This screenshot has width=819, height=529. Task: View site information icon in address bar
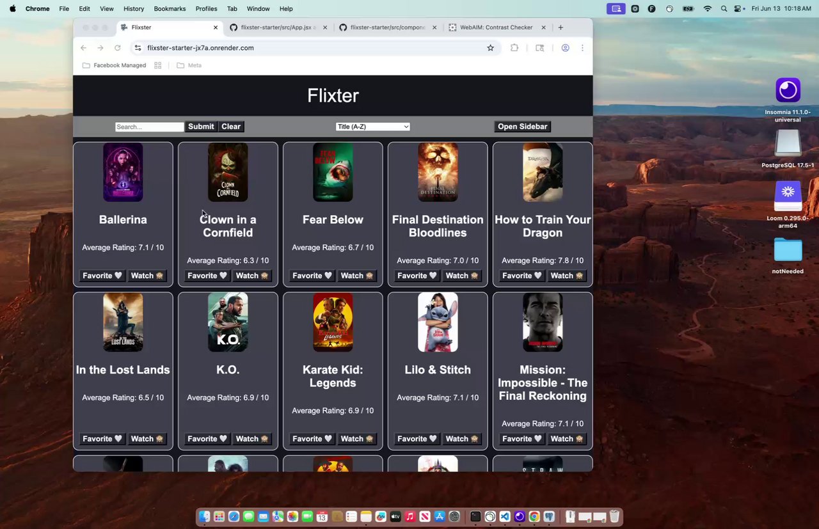click(138, 48)
